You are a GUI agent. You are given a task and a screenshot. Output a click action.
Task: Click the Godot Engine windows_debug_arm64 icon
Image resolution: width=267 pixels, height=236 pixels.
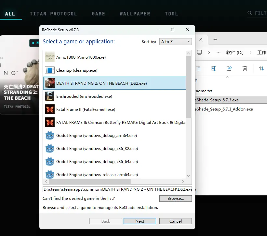49,135
